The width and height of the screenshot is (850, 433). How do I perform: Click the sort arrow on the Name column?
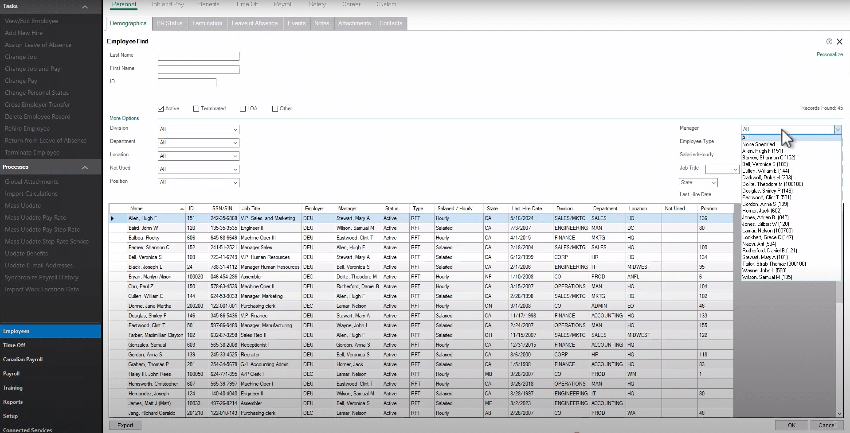181,208
